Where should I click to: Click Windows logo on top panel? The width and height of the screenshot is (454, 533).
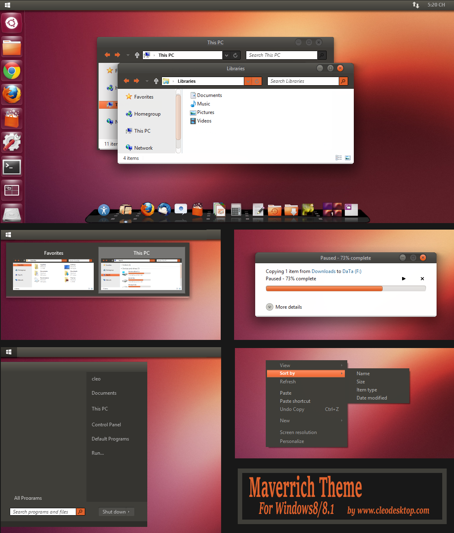(7, 5)
